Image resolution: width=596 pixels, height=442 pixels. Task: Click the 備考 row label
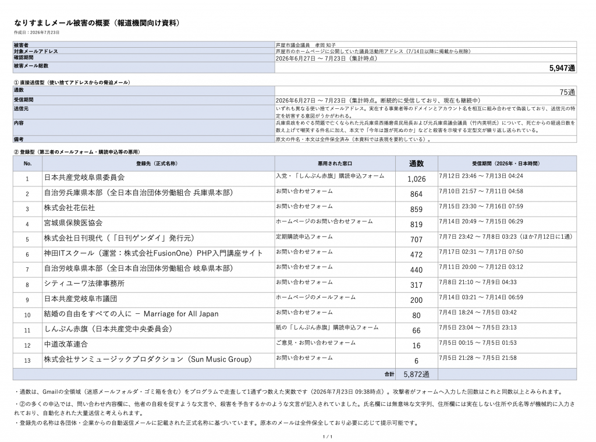tap(19, 139)
